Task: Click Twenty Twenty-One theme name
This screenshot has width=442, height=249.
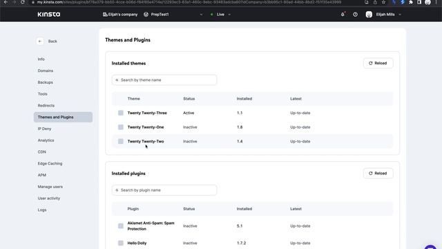Action: [x=146, y=127]
